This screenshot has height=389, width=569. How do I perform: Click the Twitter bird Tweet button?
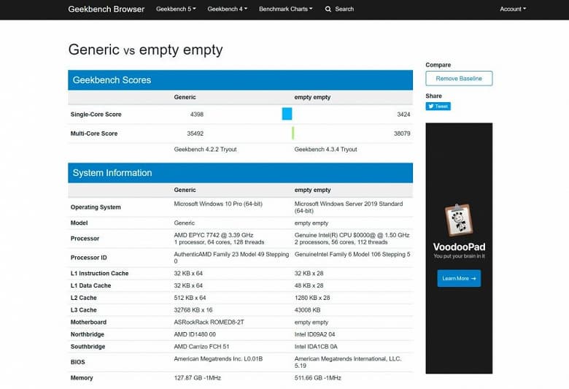tap(438, 106)
